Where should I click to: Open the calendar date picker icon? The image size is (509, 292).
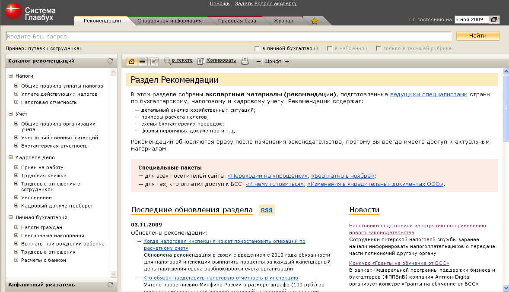pos(494,19)
